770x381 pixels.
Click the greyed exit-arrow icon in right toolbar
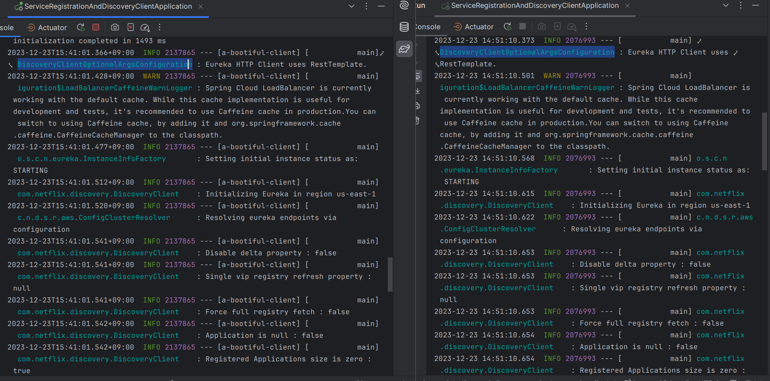(x=557, y=26)
